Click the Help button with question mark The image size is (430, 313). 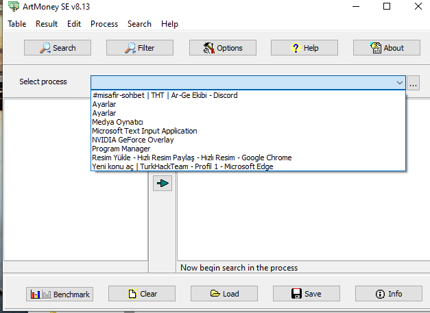[304, 48]
